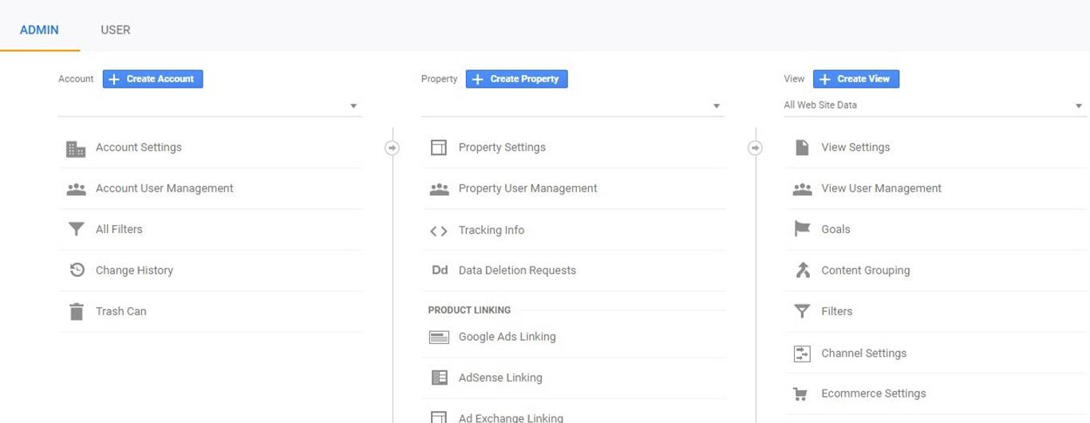Switch to the ADMIN tab

click(39, 30)
